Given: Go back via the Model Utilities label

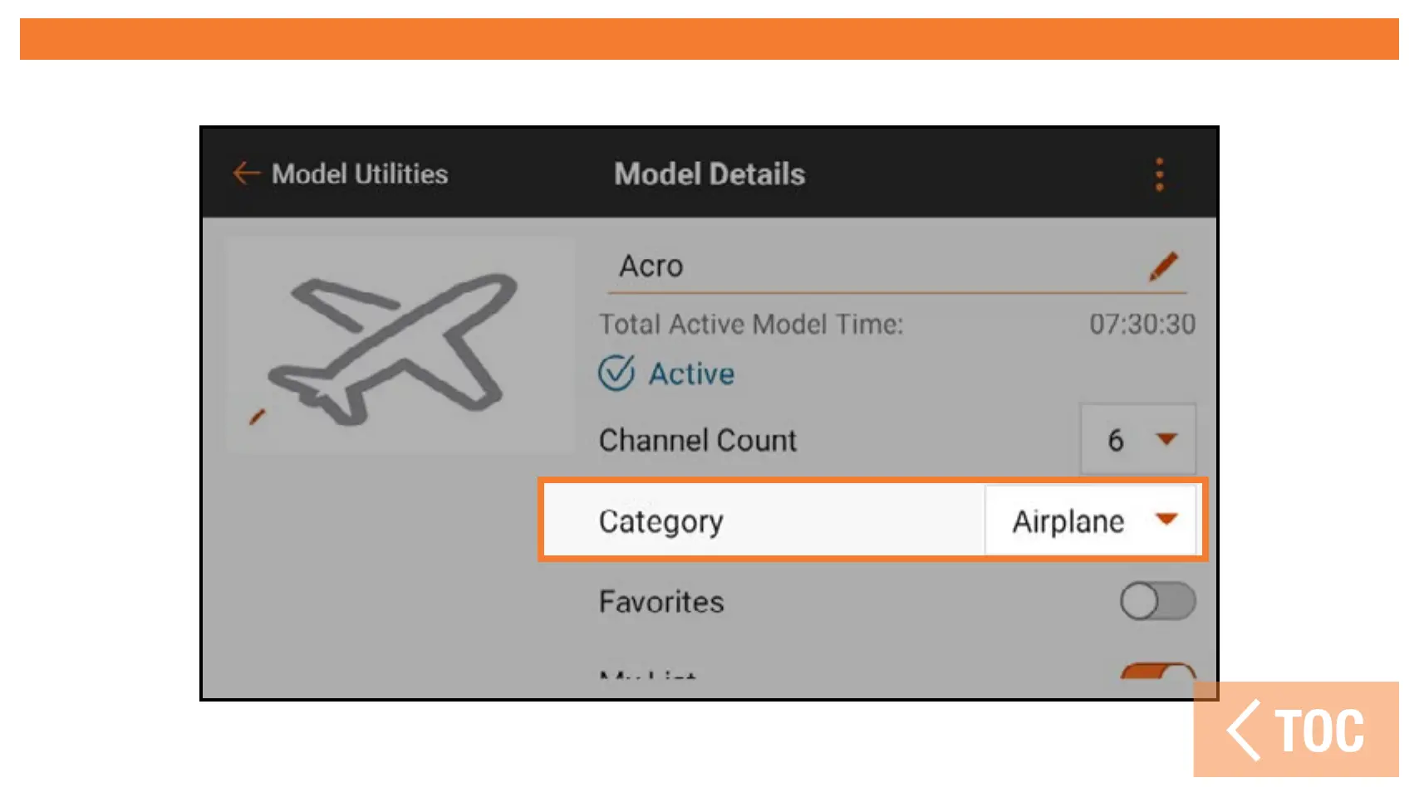Looking at the screenshot, I should [x=360, y=174].
